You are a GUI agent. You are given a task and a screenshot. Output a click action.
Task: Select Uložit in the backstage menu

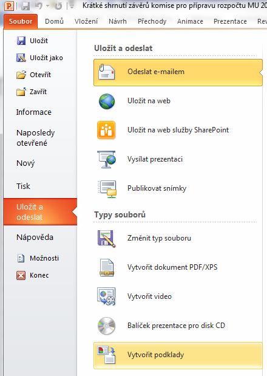pos(40,41)
